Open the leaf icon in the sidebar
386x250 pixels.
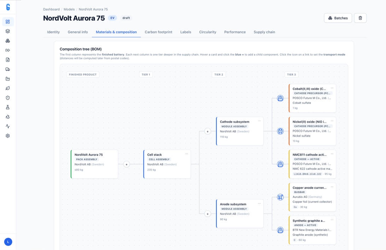(x=8, y=88)
